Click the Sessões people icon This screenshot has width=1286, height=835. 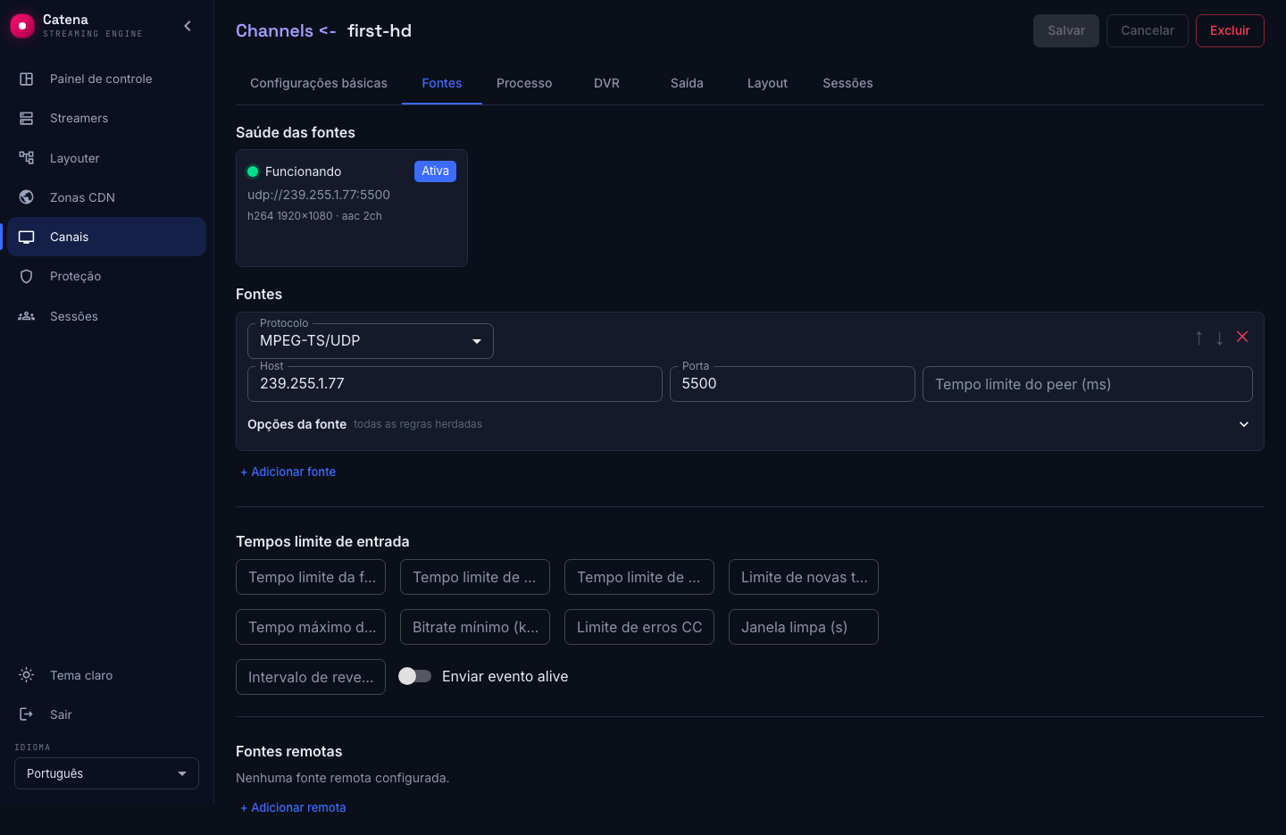click(x=27, y=316)
